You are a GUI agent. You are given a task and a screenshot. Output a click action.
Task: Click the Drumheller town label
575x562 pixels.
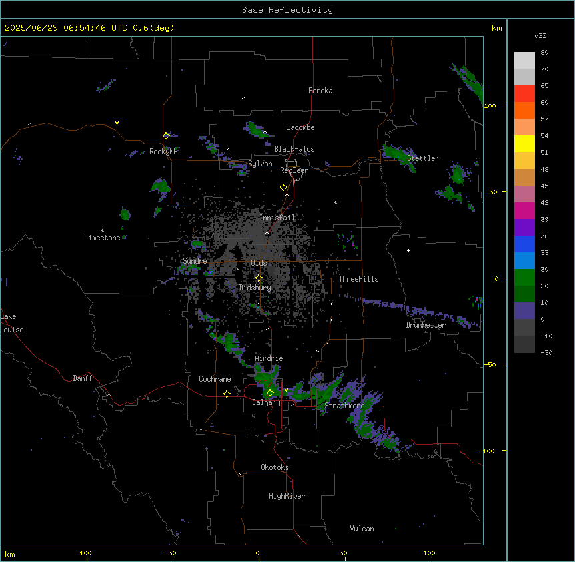click(x=426, y=325)
